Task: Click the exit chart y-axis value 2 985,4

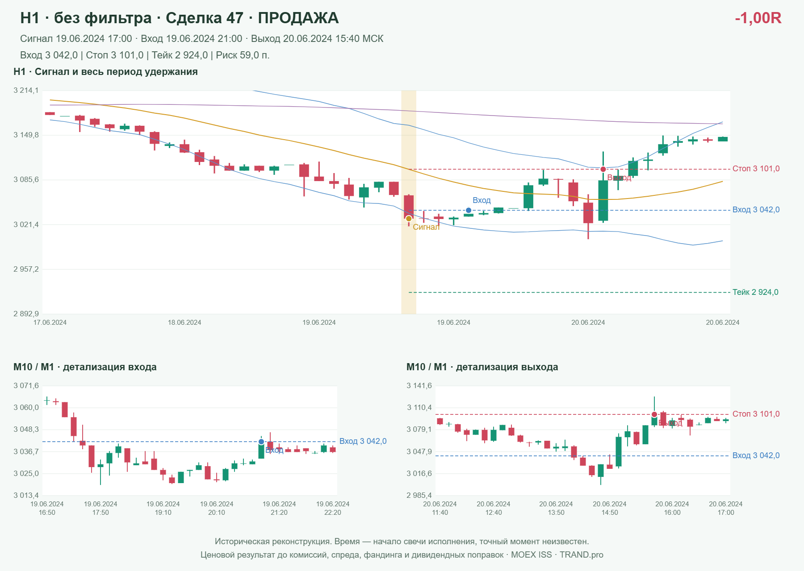Action: (419, 496)
